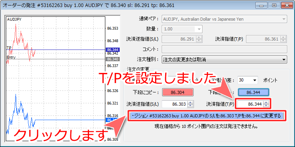This screenshot has width=295, height=147.
Task: Click the 現在価格から 10 ポイント warning text
Action: coord(206,126)
